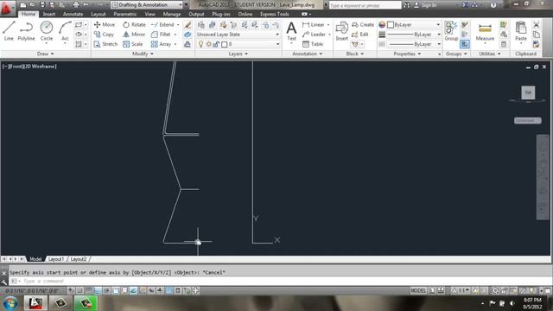Activate the Scale tool
This screenshot has width=553, height=311.
(133, 44)
